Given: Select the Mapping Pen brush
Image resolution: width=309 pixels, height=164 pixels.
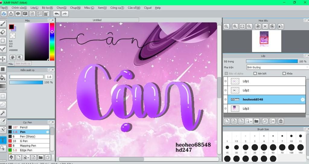Looking at the screenshot, I should click(x=29, y=146).
